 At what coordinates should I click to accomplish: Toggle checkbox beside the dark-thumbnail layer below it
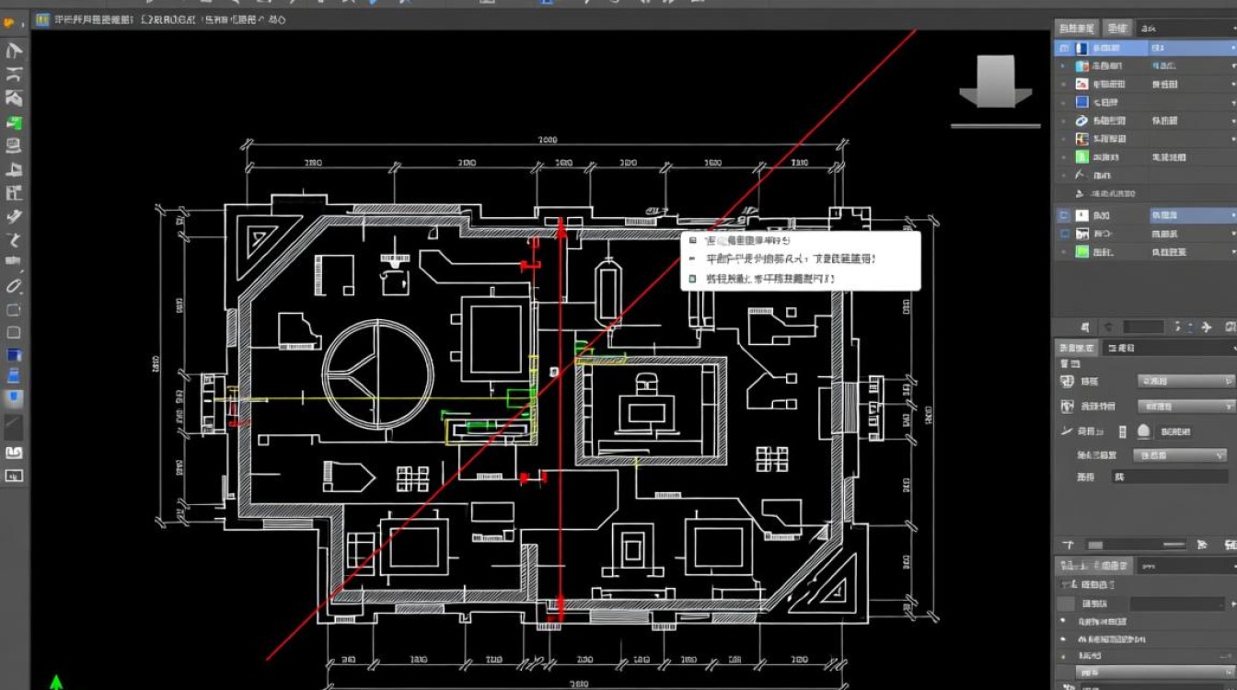pyautogui.click(x=1064, y=234)
